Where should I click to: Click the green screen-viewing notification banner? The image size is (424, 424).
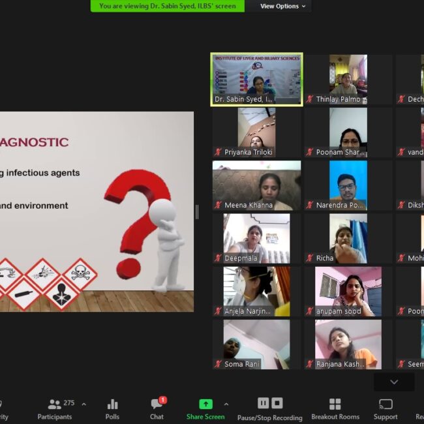tap(168, 7)
